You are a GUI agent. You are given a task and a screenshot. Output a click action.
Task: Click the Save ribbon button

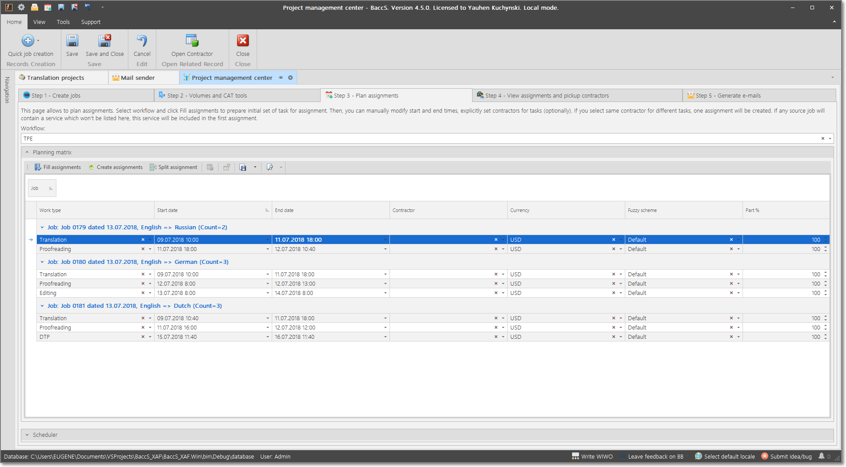tap(72, 46)
